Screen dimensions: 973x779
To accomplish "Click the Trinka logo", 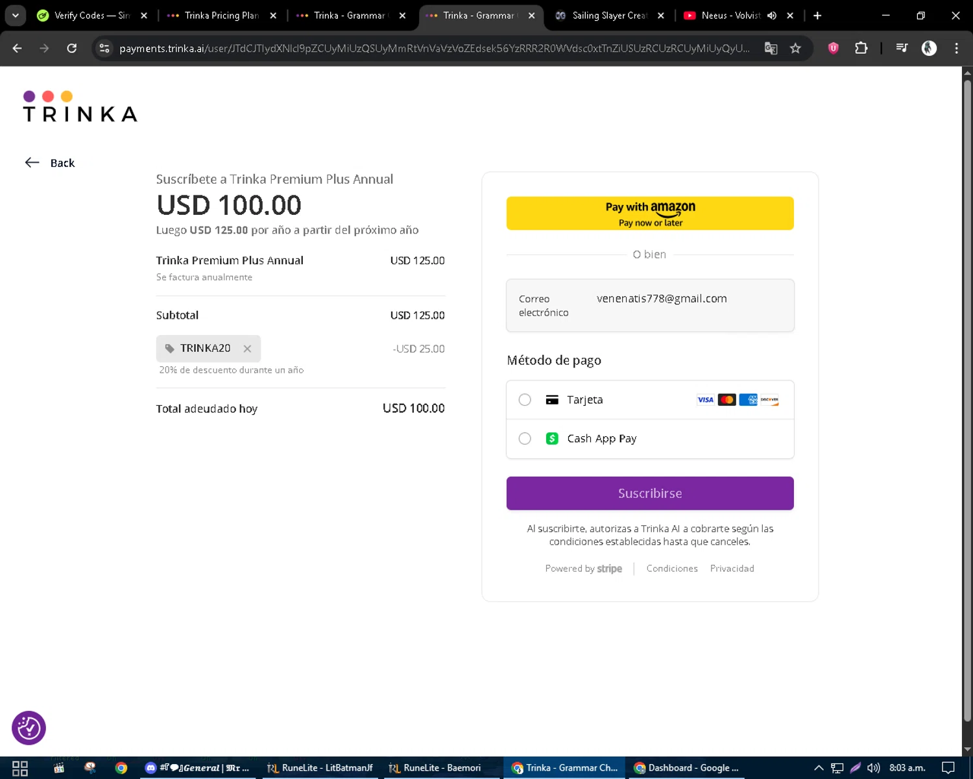I will pos(80,106).
